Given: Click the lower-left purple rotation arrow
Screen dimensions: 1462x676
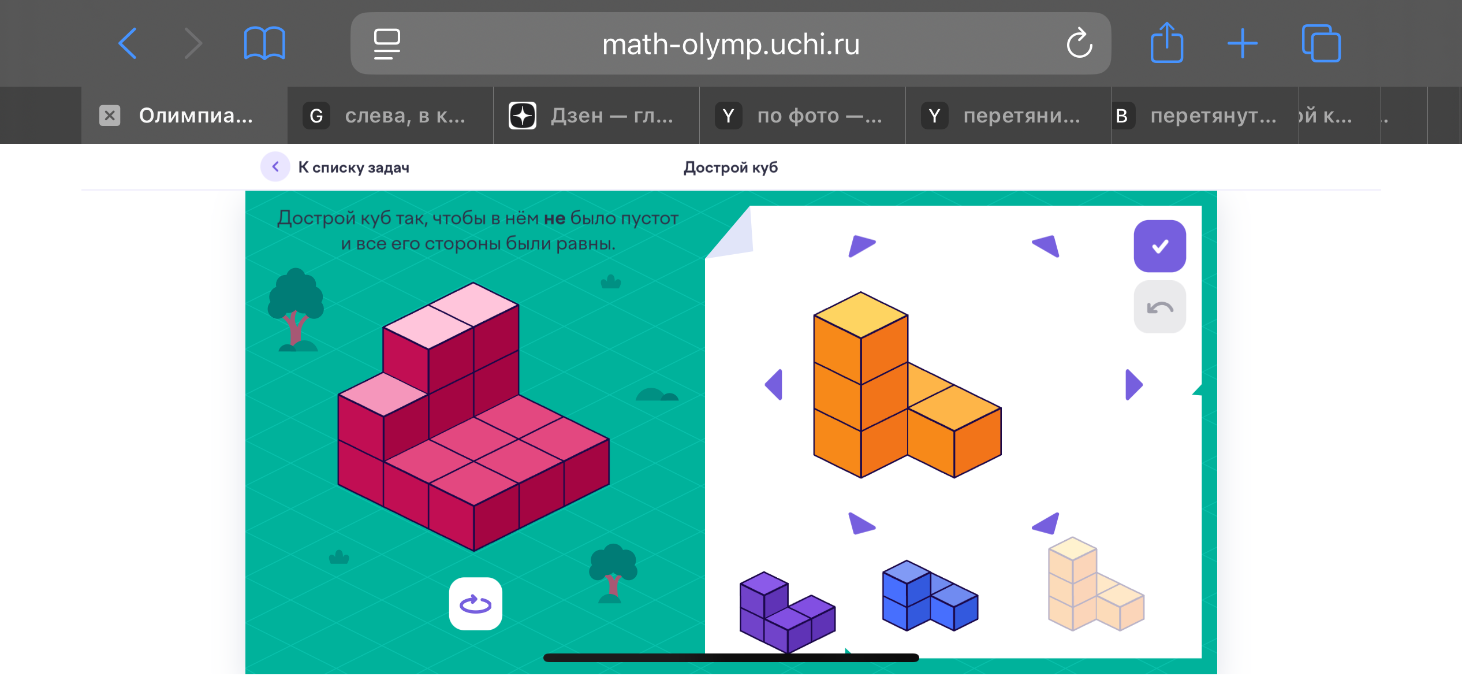Looking at the screenshot, I should coord(861,523).
